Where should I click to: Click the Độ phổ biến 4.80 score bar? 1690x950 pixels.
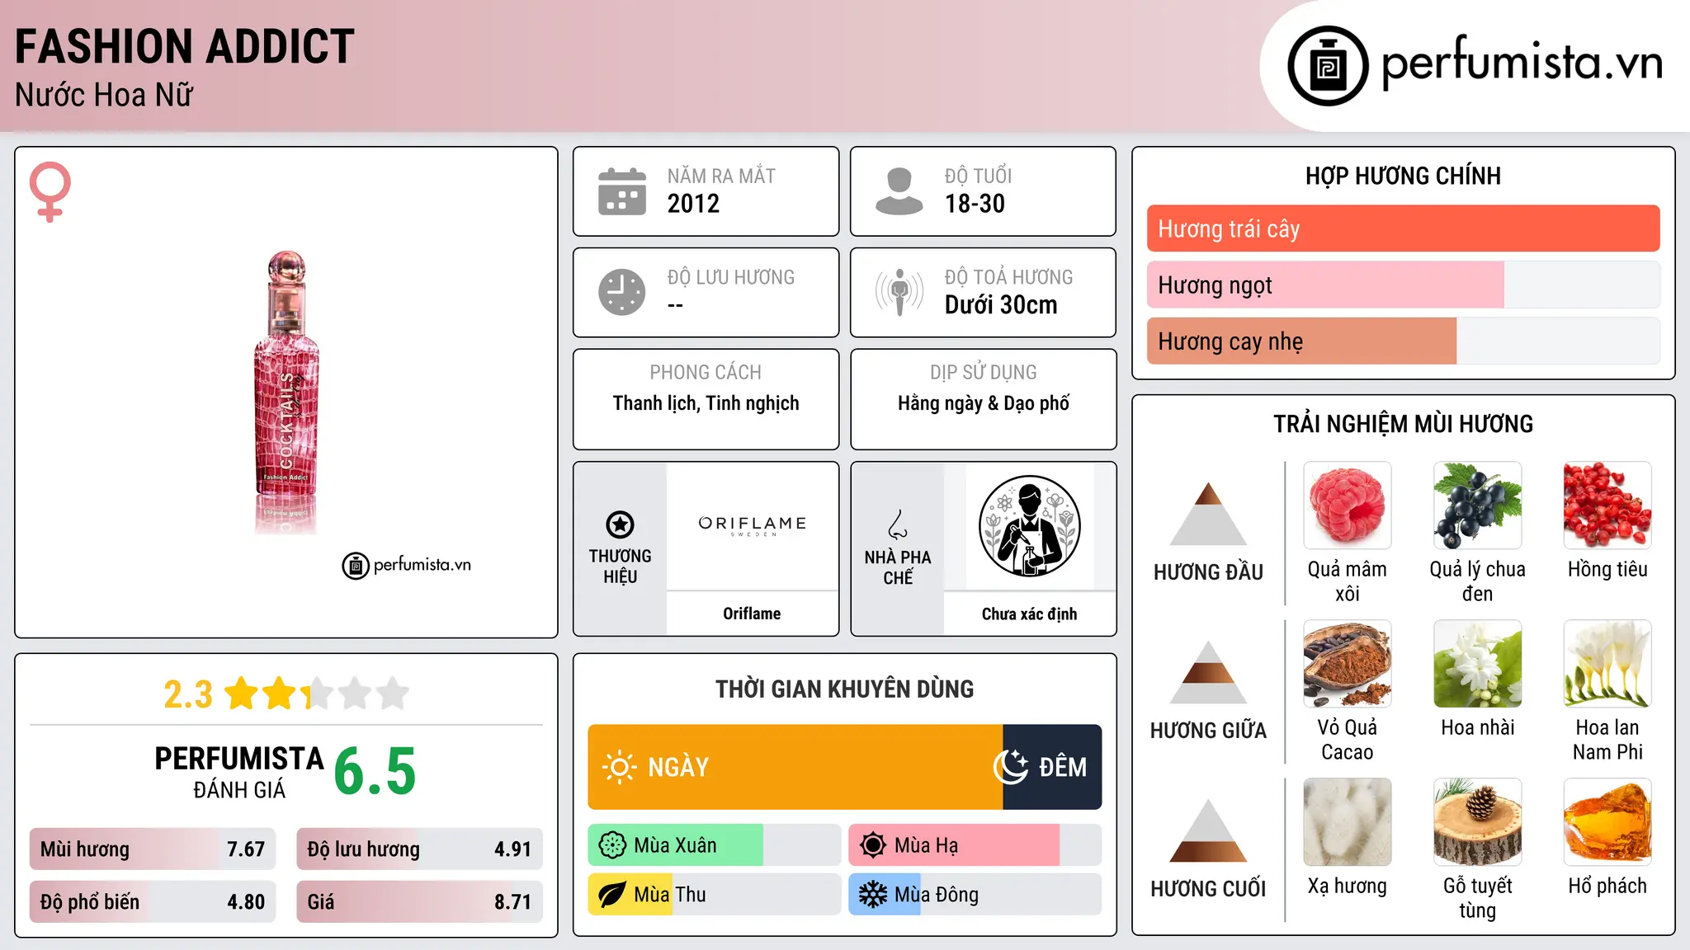[153, 901]
